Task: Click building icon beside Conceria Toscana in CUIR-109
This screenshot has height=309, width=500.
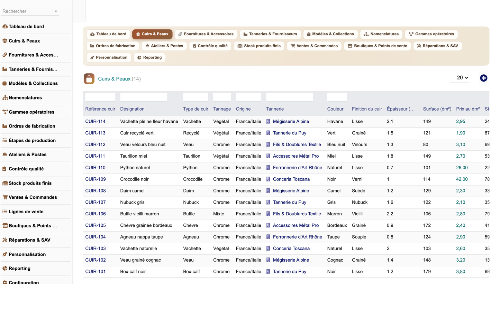Action: point(268,179)
